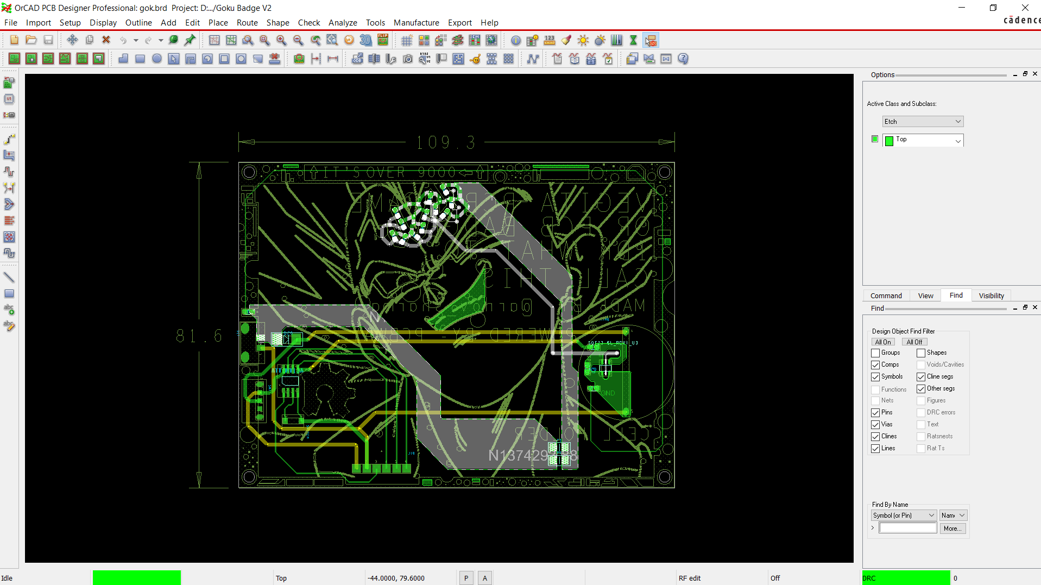Click the Shape Select arrow icon
This screenshot has height=585, width=1041.
(x=174, y=59)
